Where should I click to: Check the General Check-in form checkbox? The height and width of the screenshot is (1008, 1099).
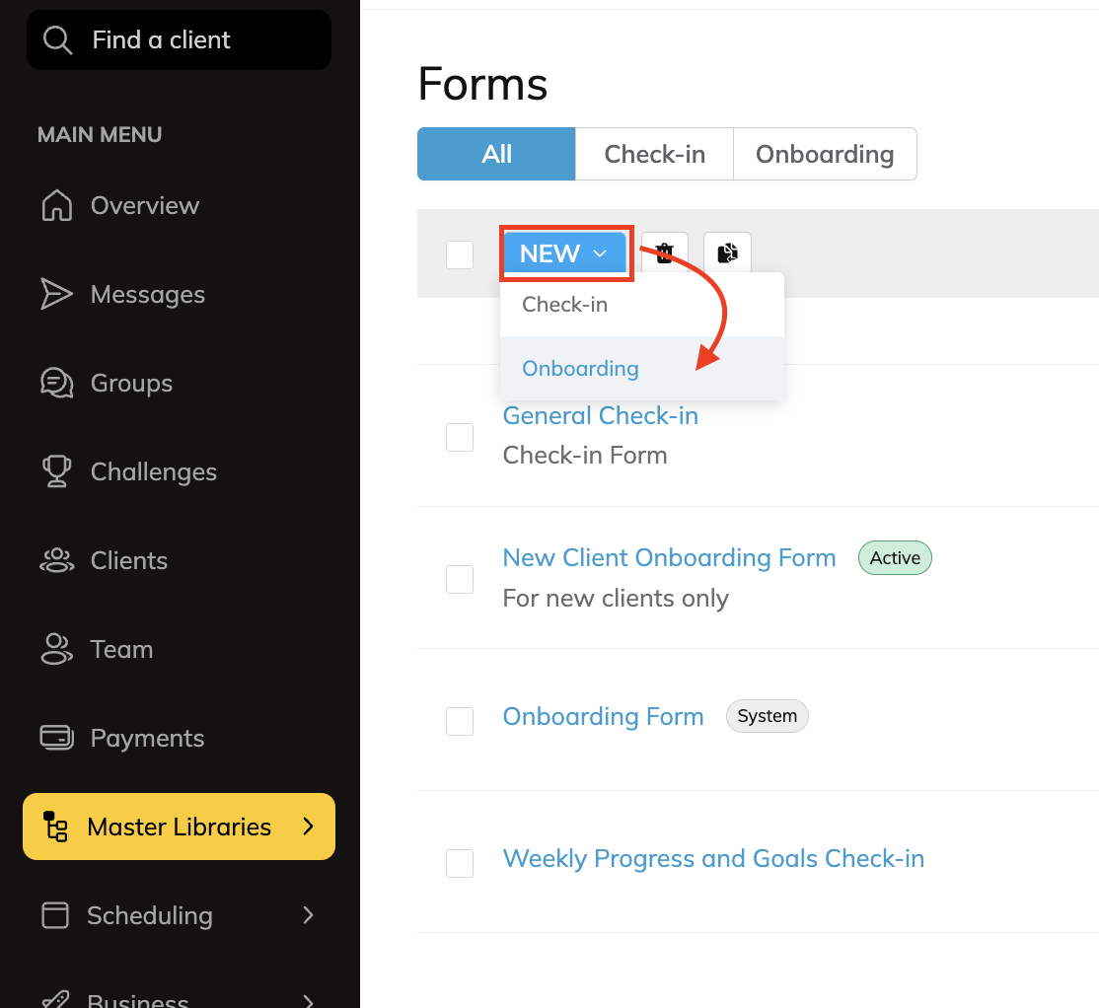click(460, 437)
